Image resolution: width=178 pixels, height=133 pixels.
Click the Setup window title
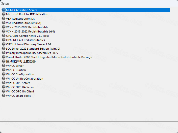[5, 4]
